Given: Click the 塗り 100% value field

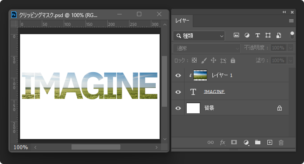Looking at the screenshot, I should (x=278, y=60).
